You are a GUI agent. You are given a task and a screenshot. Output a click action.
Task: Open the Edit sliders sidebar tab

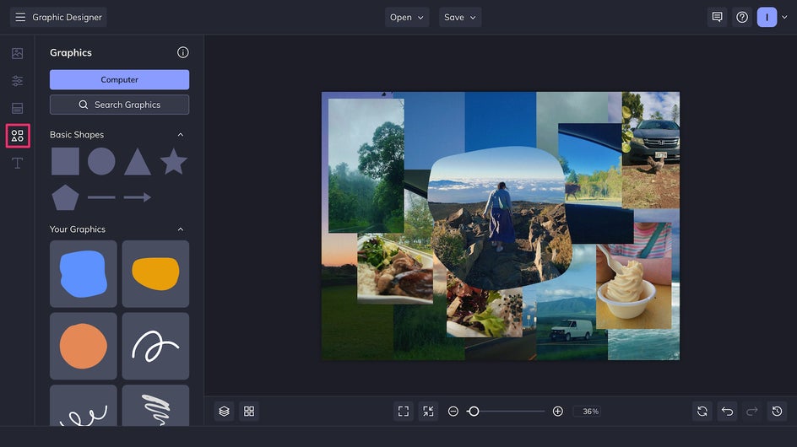click(x=17, y=81)
